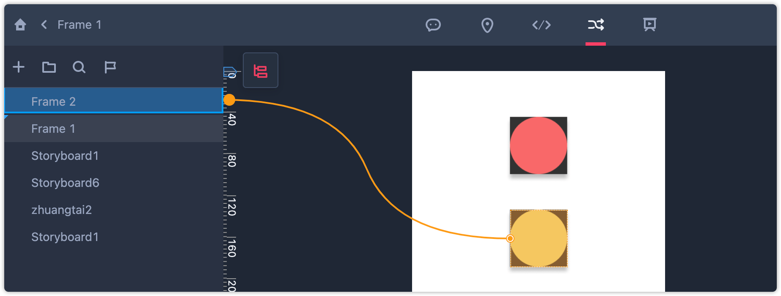Click the red circle on canvas
This screenshot has height=296, width=781.
[539, 145]
